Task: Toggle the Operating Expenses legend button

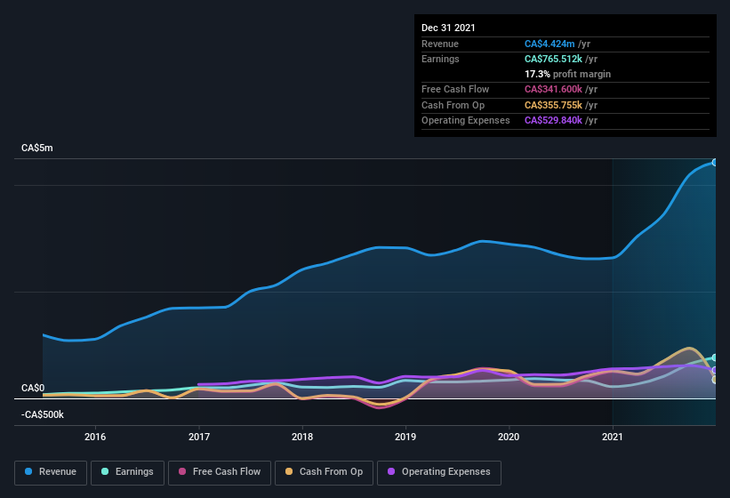Action: pos(439,472)
